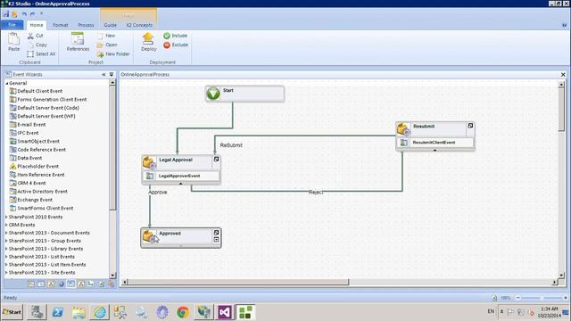
Task: Open the K2 Concepts ribbon tab
Action: 139,25
